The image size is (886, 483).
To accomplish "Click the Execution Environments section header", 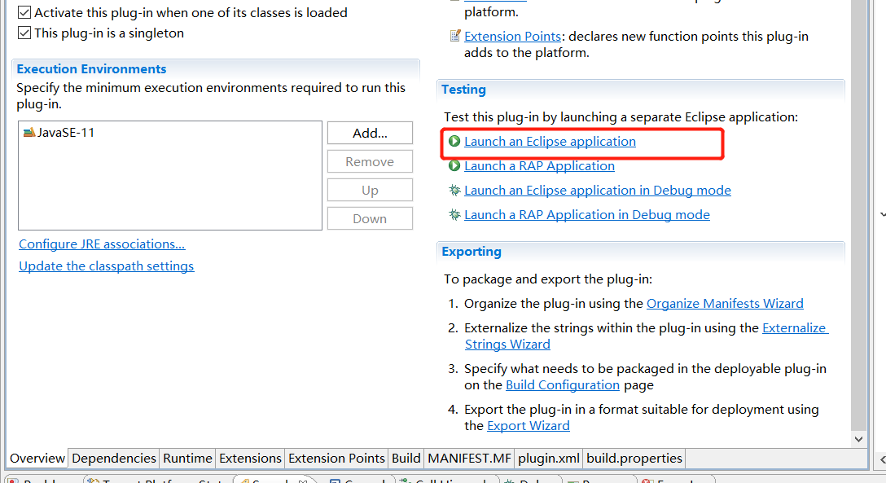I will coord(91,69).
